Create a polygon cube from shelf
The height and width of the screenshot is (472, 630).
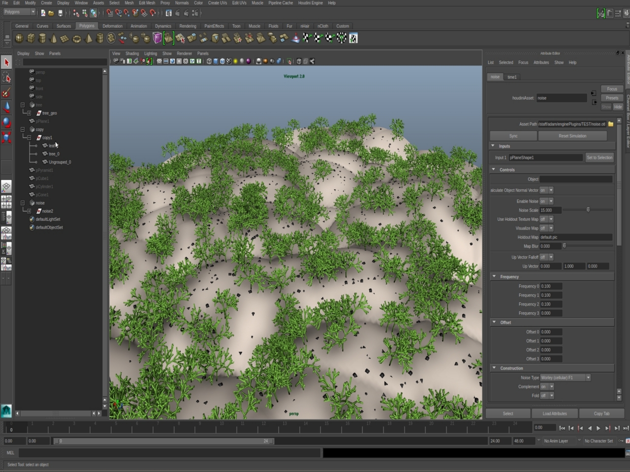coord(31,38)
